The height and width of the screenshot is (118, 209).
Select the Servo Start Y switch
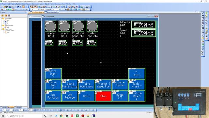tap(53, 74)
